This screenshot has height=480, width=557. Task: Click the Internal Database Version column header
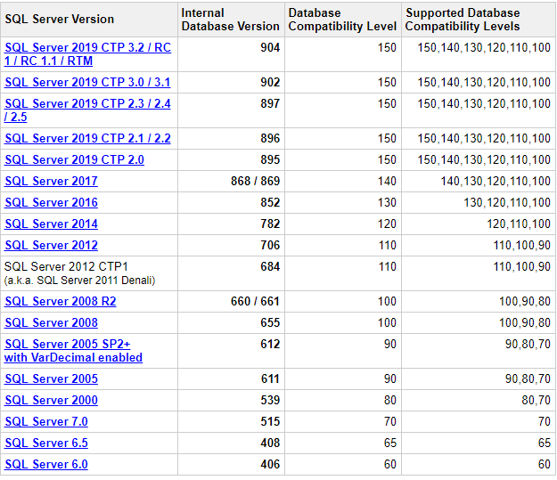coord(231,20)
